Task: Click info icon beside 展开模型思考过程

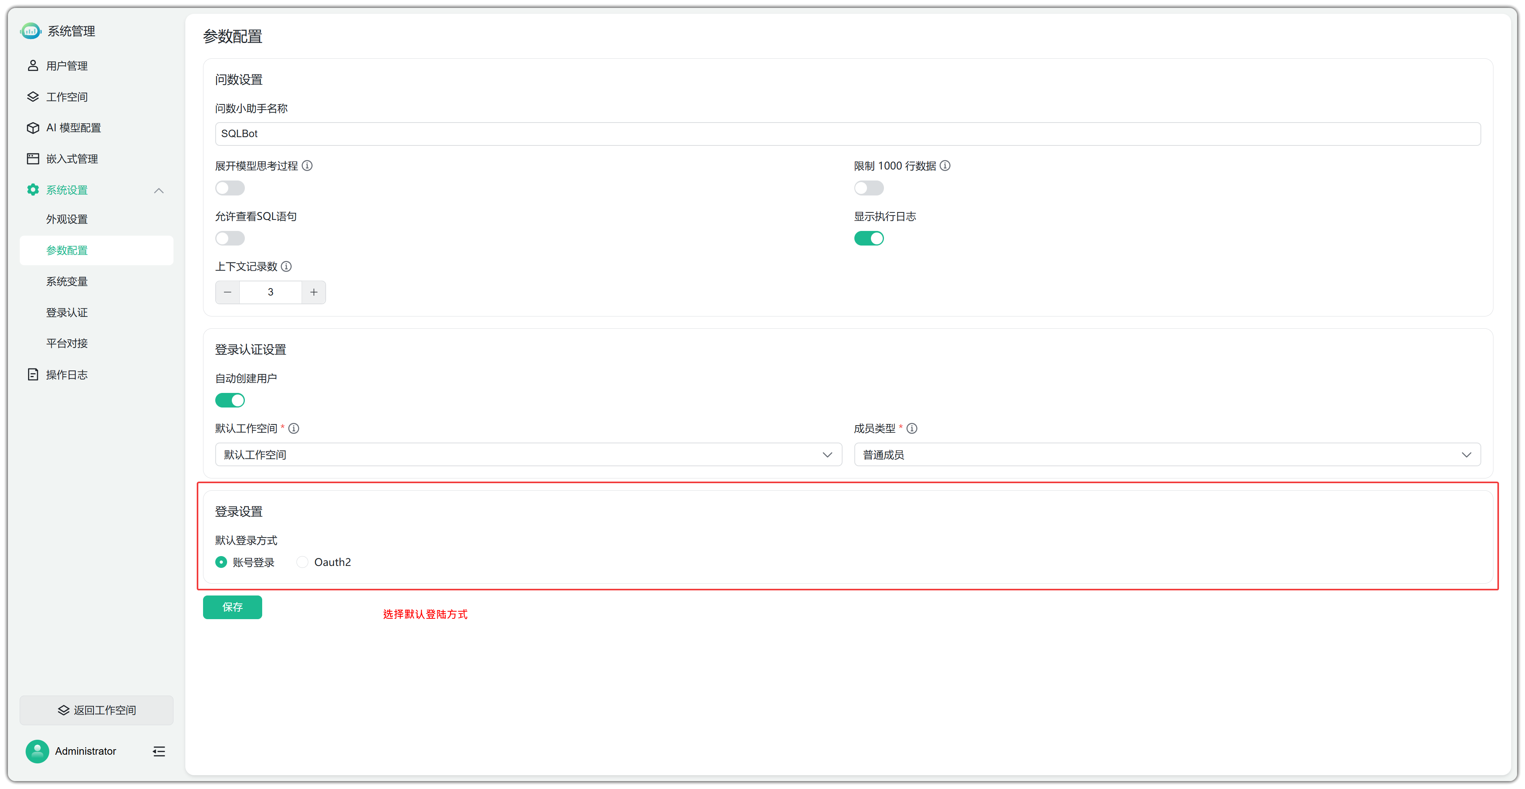Action: (307, 166)
